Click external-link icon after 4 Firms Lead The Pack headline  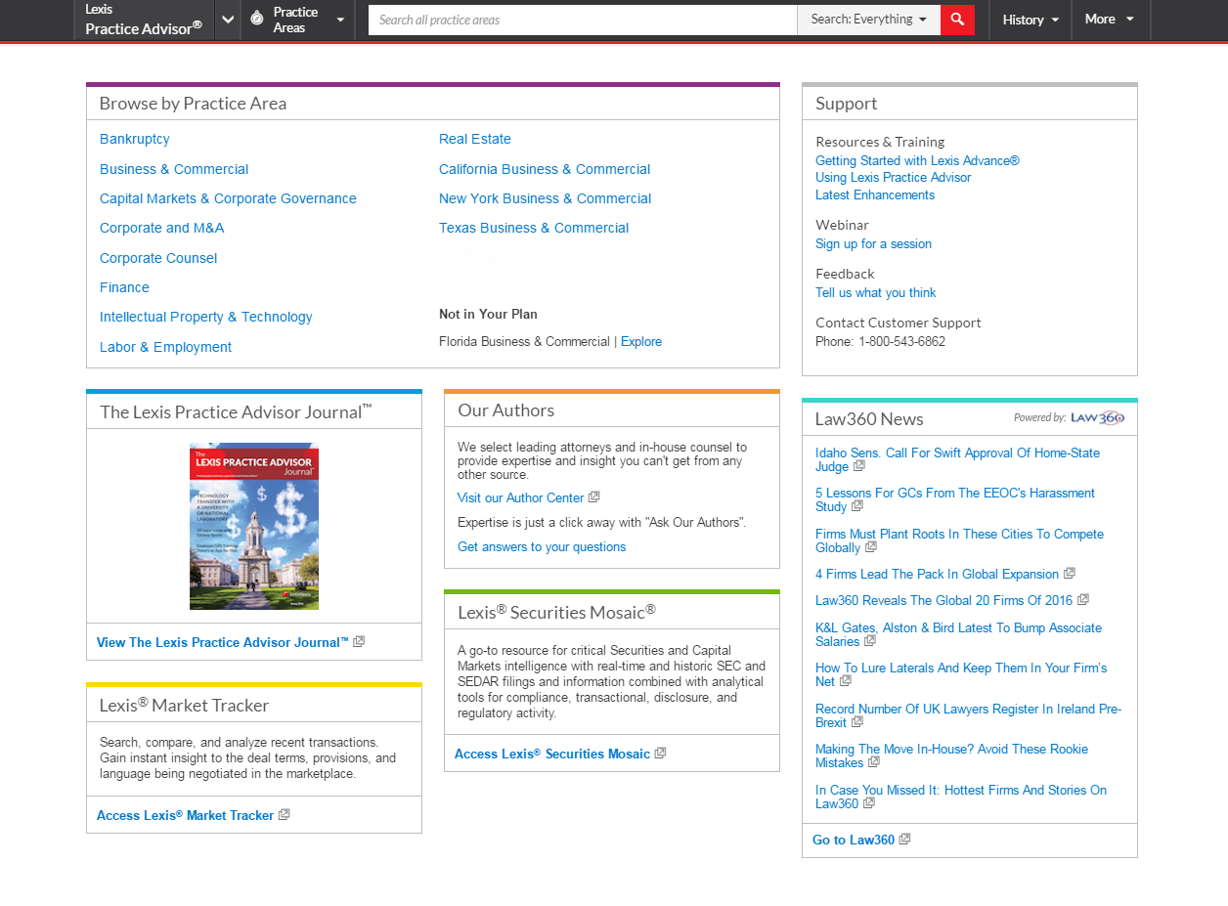pos(1070,574)
